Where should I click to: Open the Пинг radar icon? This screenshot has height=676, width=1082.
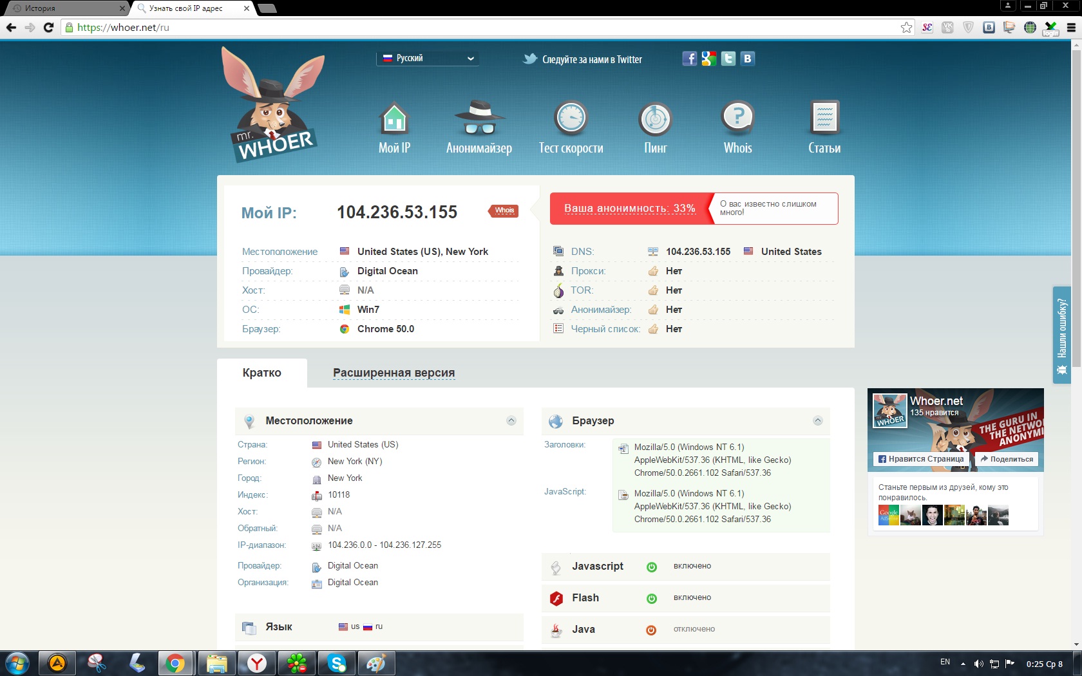point(655,119)
